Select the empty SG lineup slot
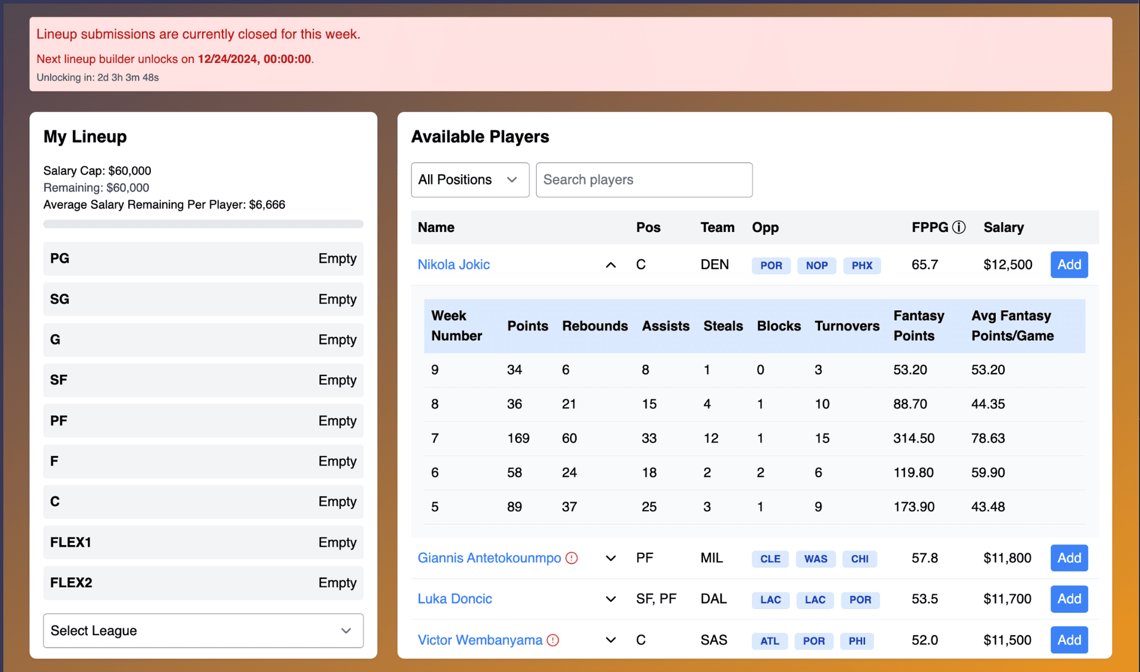Image resolution: width=1140 pixels, height=672 pixels. click(x=203, y=299)
